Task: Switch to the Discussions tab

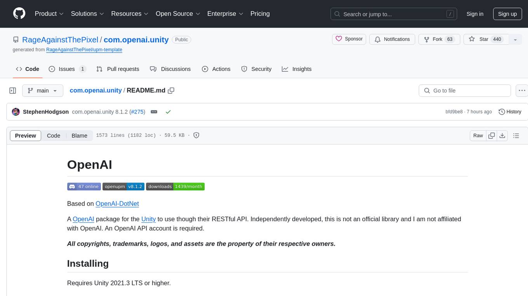Action: coord(170,69)
